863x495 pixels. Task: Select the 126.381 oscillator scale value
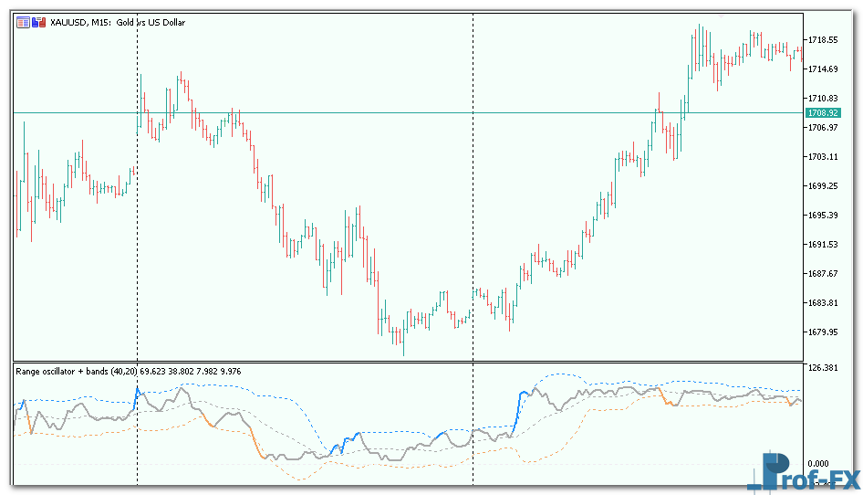(x=823, y=368)
